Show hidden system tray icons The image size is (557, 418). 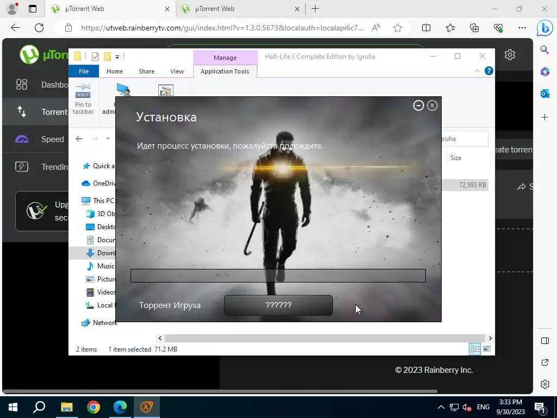tap(441, 407)
